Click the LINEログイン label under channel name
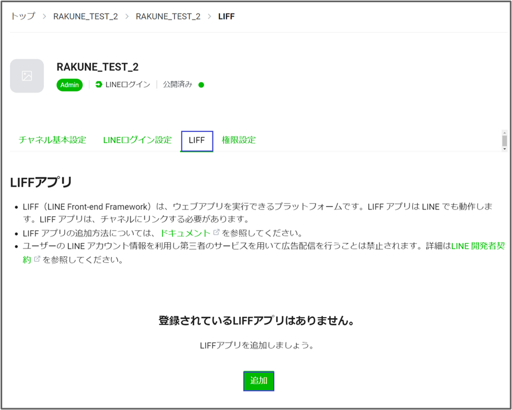The width and height of the screenshot is (512, 410). pos(128,85)
